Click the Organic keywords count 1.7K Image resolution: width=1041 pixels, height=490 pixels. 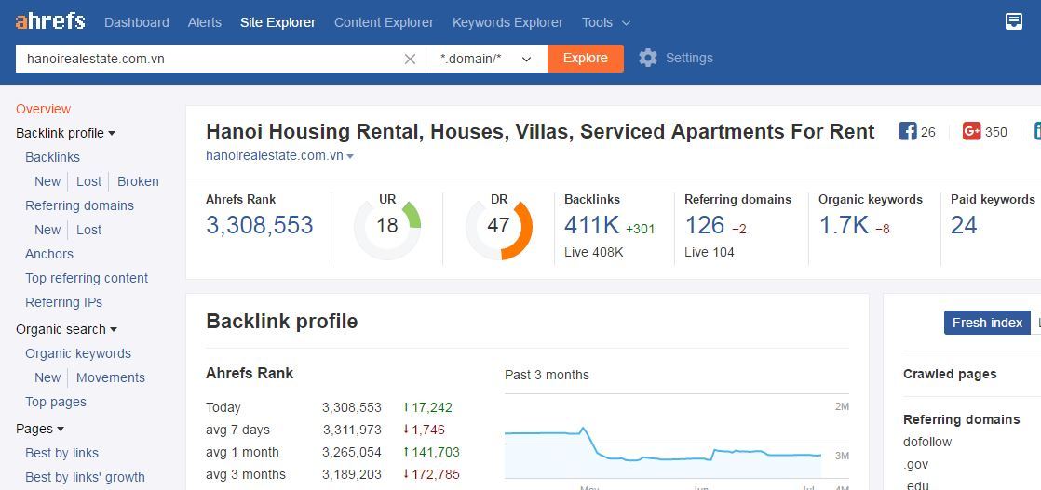(844, 225)
